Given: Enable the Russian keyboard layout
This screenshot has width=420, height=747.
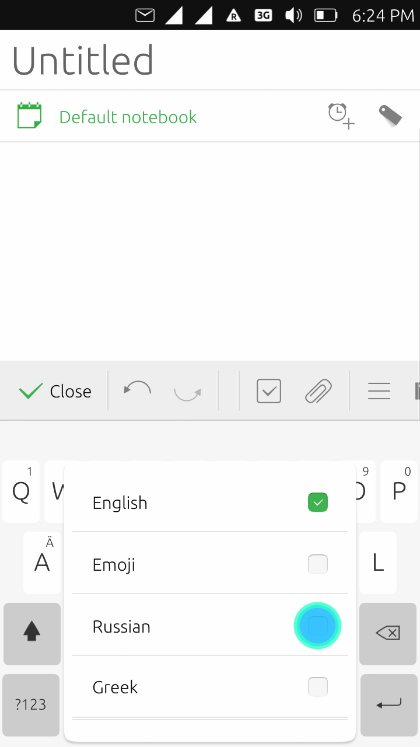Looking at the screenshot, I should pos(318,626).
